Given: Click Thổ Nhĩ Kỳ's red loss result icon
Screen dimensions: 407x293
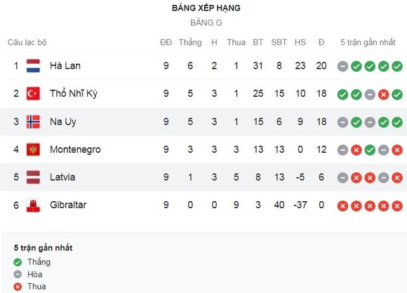Looking at the screenshot, I should (x=383, y=95).
